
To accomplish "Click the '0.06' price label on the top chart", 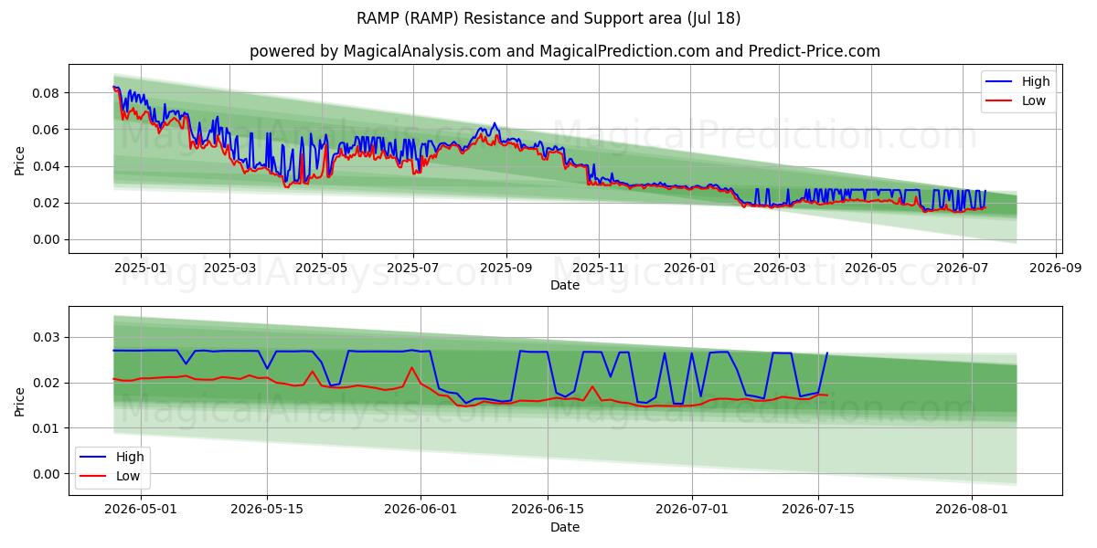I will [x=47, y=130].
